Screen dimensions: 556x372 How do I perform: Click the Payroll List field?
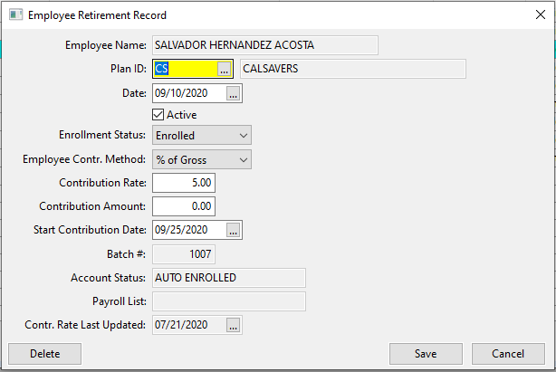pyautogui.click(x=229, y=301)
